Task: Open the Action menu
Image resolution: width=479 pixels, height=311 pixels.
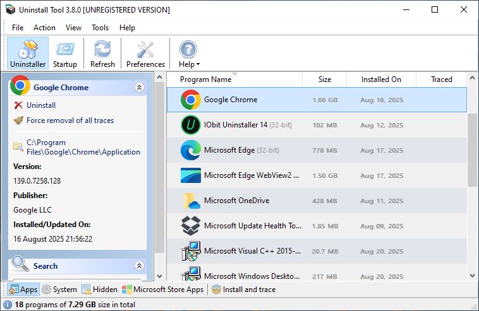Action: [x=44, y=28]
